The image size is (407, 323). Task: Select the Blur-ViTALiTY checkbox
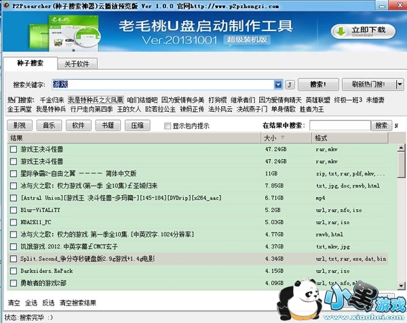[14, 210]
